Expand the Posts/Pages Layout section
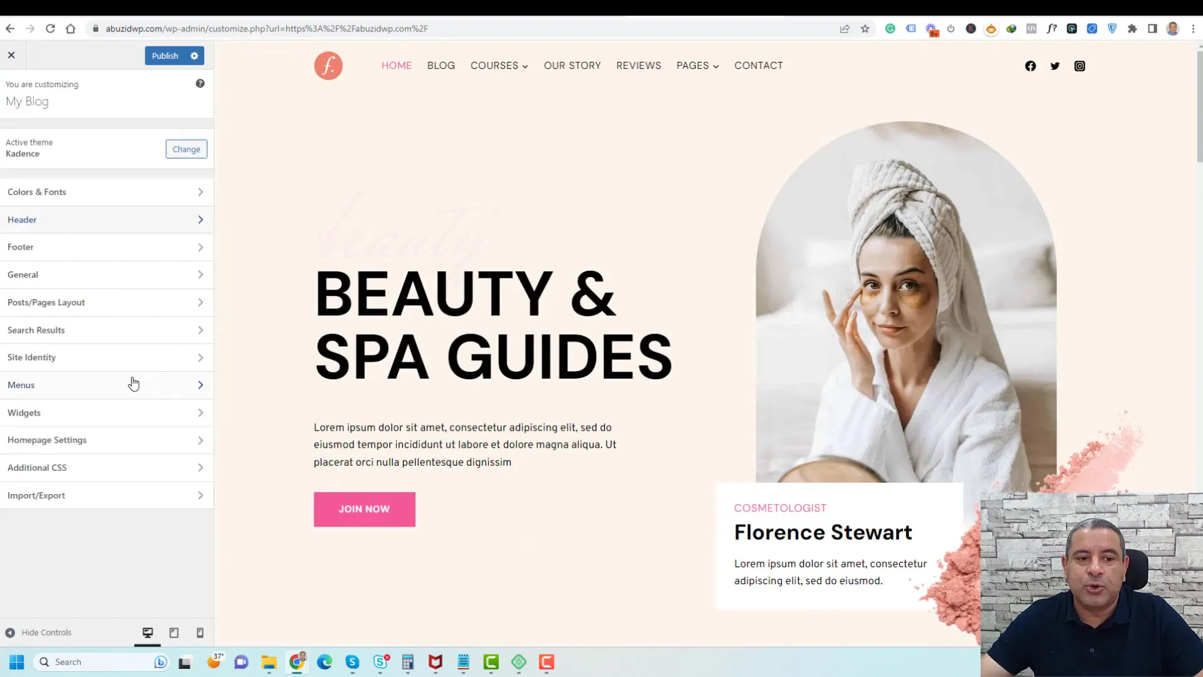1203x677 pixels. pos(105,302)
